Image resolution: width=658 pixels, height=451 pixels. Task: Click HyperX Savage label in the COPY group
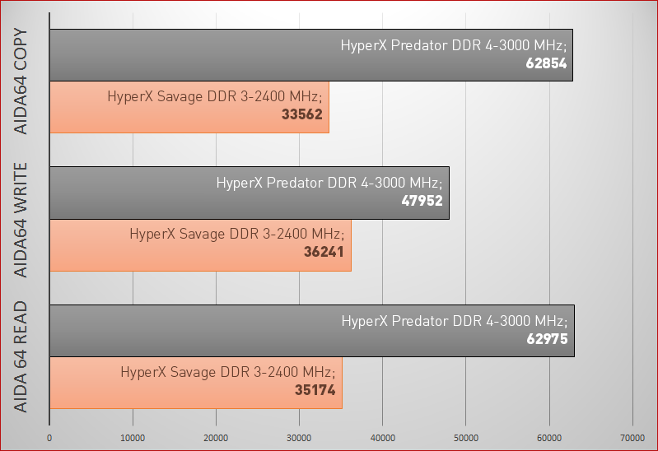tap(215, 96)
